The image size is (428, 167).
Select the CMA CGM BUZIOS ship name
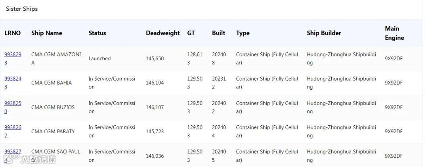tap(53, 107)
